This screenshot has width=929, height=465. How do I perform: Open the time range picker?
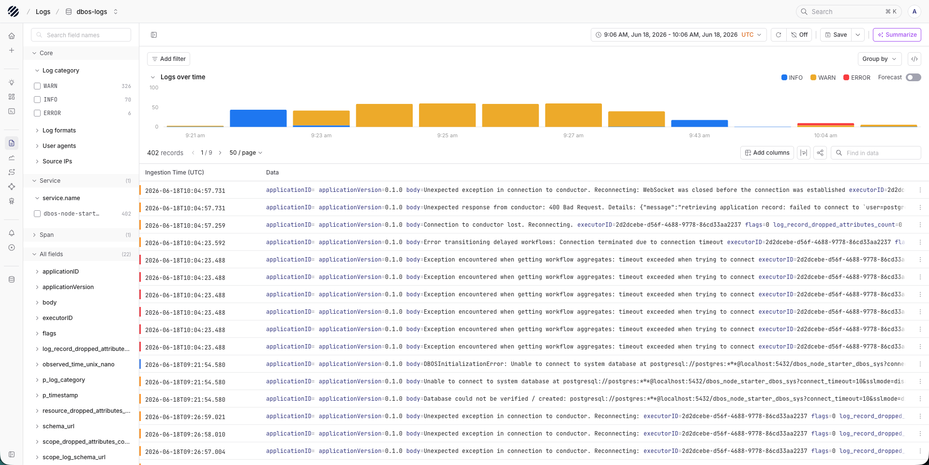(x=678, y=35)
